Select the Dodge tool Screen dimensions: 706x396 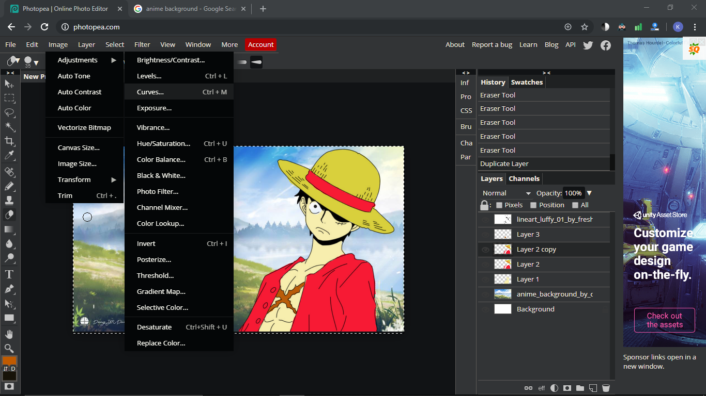point(9,258)
